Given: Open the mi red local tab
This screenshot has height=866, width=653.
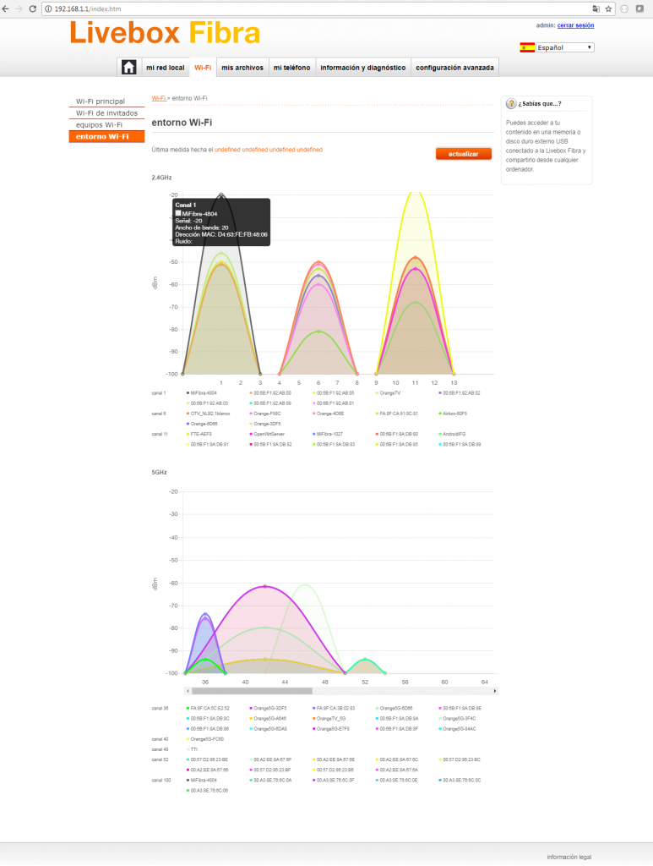Looking at the screenshot, I should click(166, 68).
